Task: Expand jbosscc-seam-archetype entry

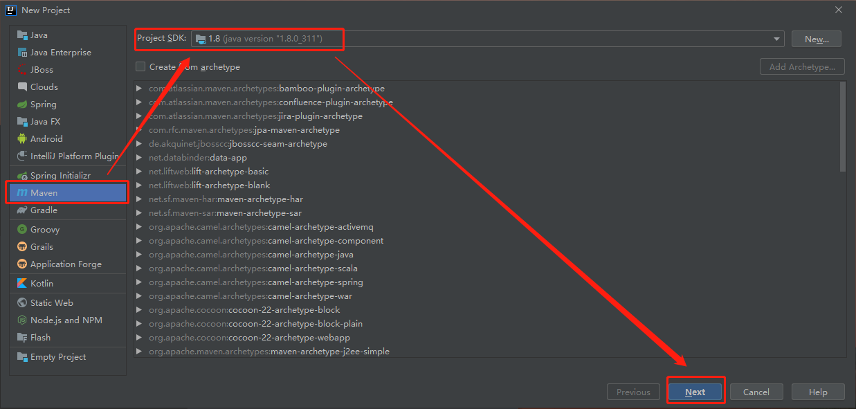Action: point(139,144)
